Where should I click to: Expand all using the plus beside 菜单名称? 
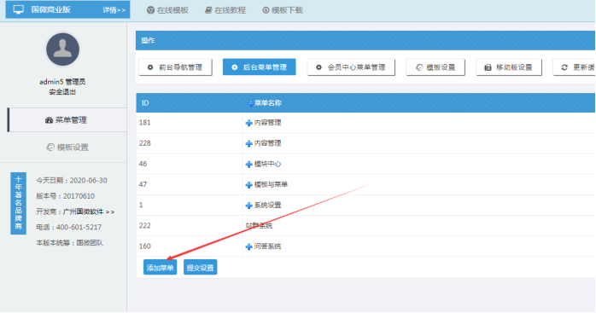(x=250, y=103)
